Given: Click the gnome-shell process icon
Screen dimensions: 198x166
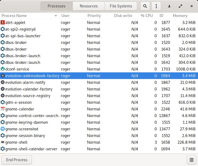Looking at the screenshot, I should pos(3,142).
